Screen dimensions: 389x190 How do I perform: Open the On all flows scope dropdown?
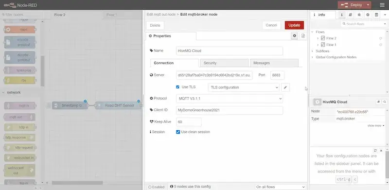pyautogui.click(x=281, y=187)
